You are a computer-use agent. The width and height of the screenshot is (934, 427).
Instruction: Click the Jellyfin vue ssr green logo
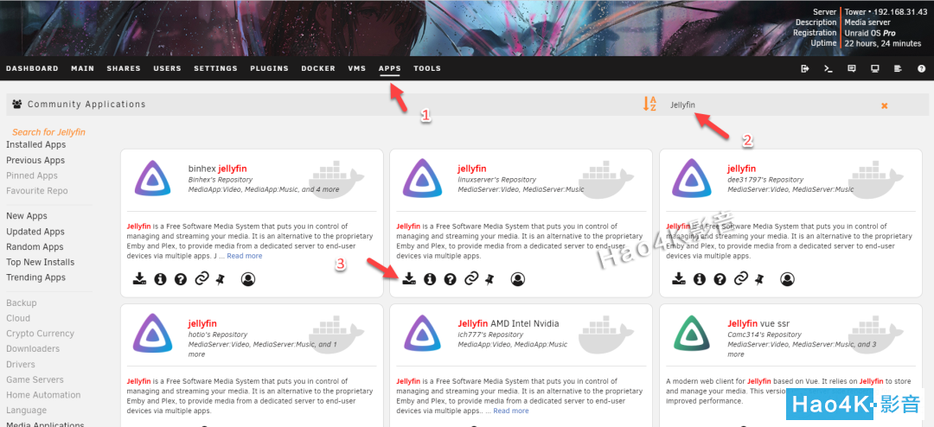click(x=692, y=334)
